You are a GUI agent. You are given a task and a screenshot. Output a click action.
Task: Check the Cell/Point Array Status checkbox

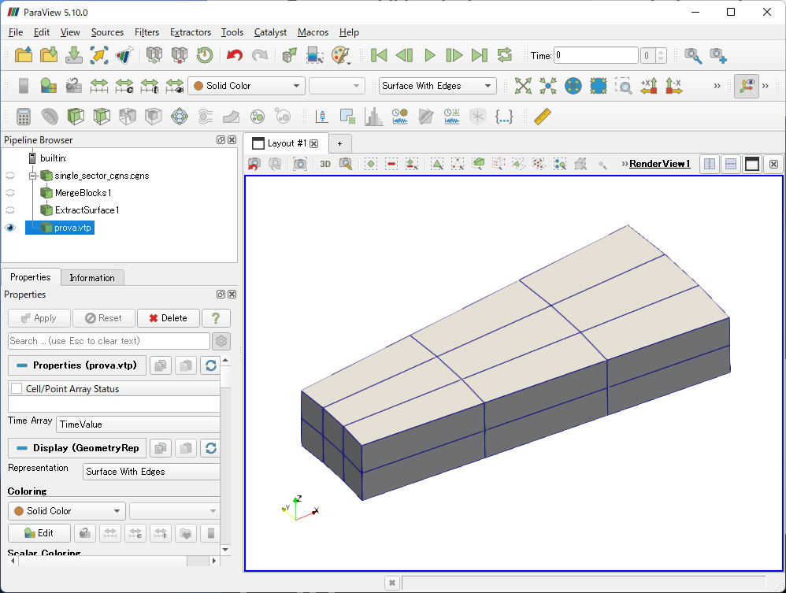point(17,389)
